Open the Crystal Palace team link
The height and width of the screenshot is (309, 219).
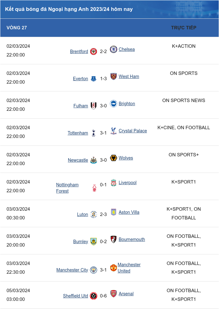133,131
